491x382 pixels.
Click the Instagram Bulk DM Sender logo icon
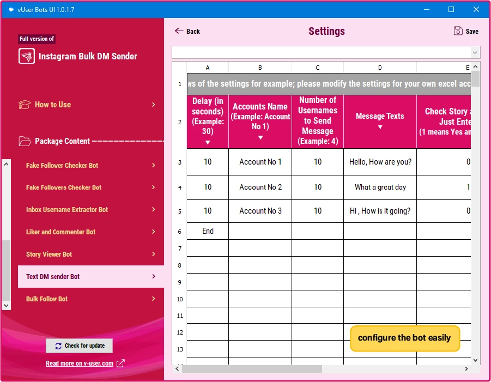pyautogui.click(x=27, y=56)
